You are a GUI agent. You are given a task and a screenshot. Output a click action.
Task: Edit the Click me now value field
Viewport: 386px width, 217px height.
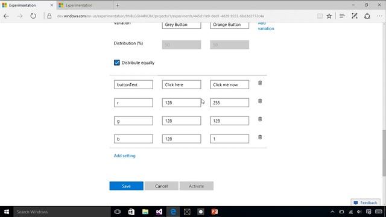coord(229,84)
